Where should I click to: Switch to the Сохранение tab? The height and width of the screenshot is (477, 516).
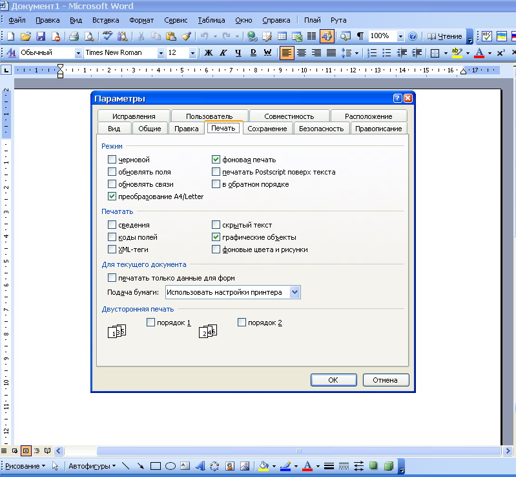(x=267, y=129)
